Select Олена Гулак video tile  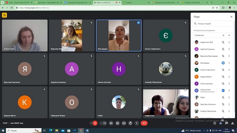point(25,35)
